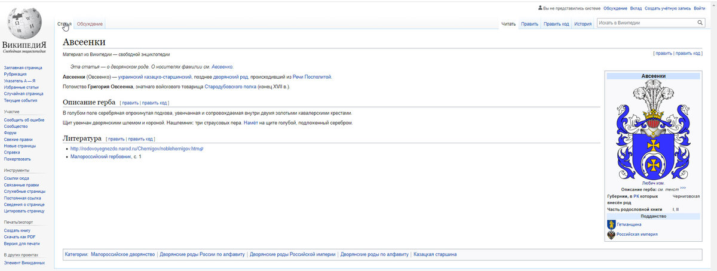This screenshot has width=717, height=271.
Task: Open Случайная страница in sidebar
Action: 23,94
